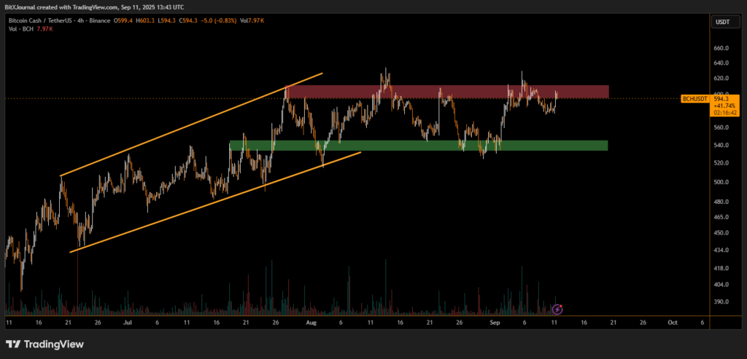747x359 pixels.
Task: Open the USDT currency selector
Action: 721,23
